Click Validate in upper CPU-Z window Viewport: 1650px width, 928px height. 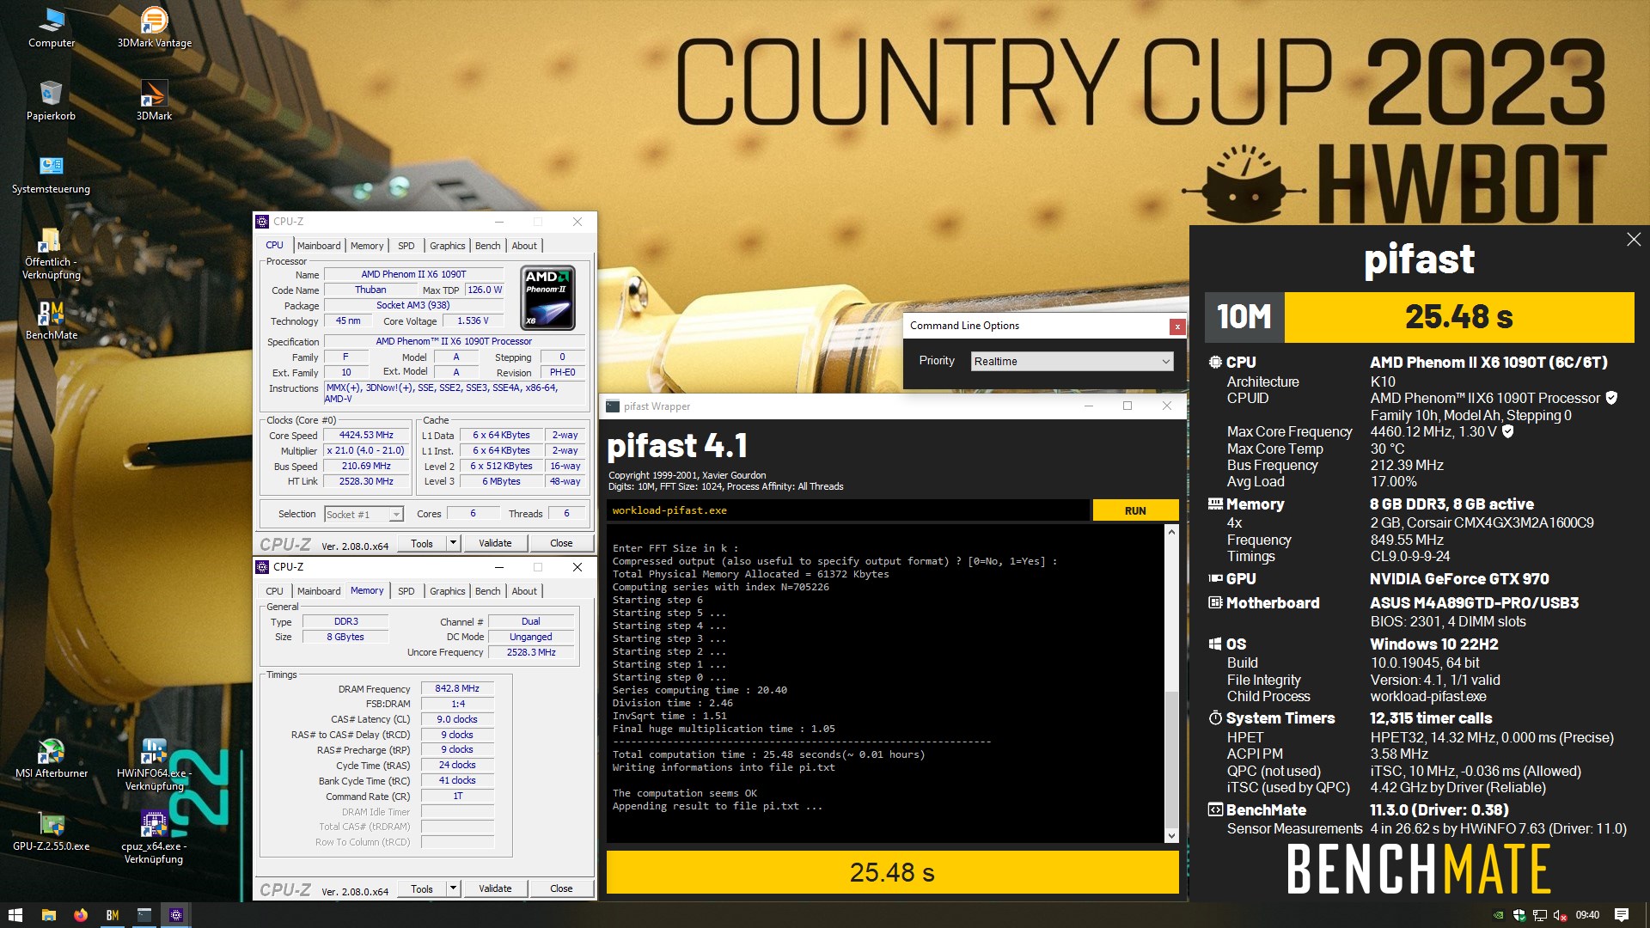click(x=495, y=543)
